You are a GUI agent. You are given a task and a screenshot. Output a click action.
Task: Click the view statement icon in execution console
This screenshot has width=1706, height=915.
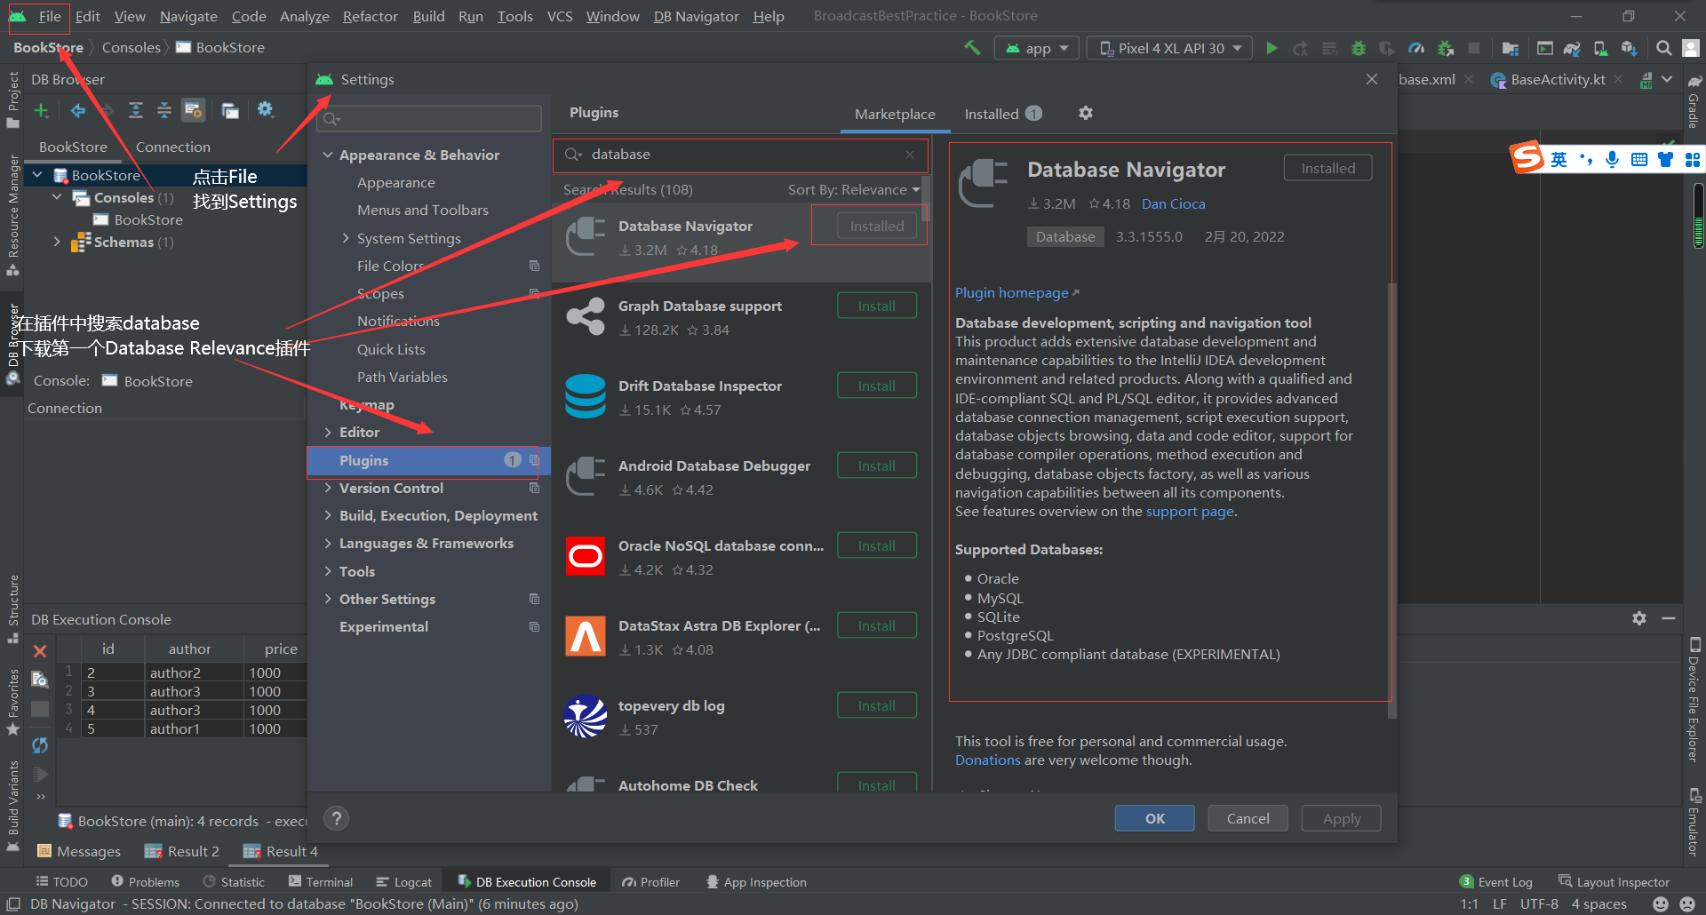(40, 680)
